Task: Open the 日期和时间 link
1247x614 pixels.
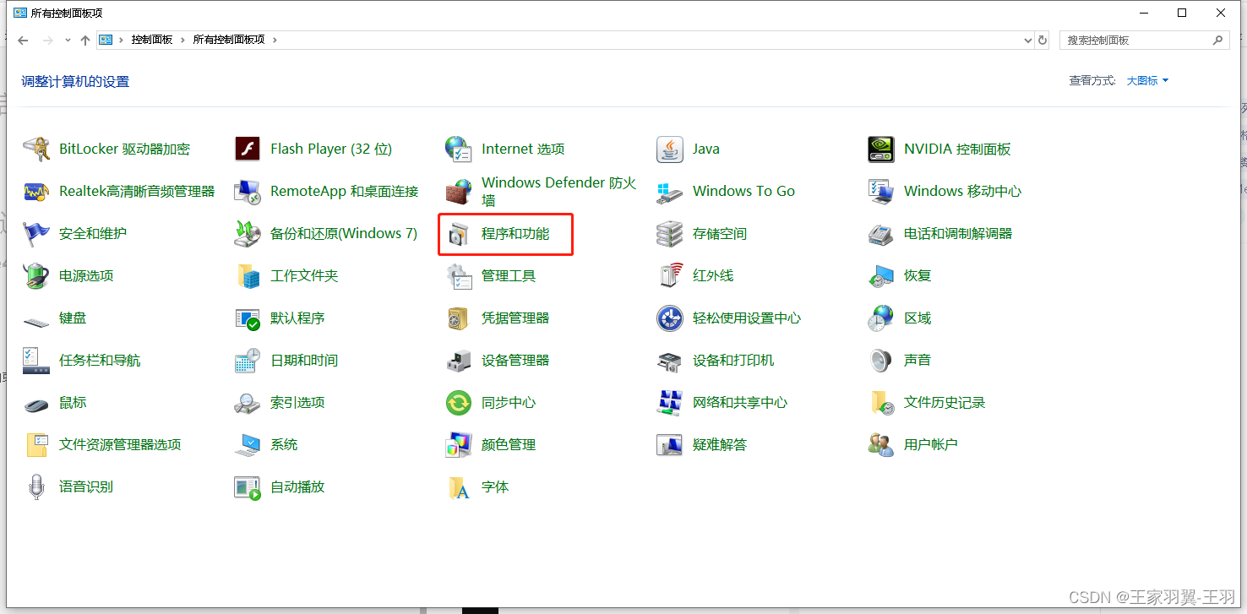Action: 304,361
